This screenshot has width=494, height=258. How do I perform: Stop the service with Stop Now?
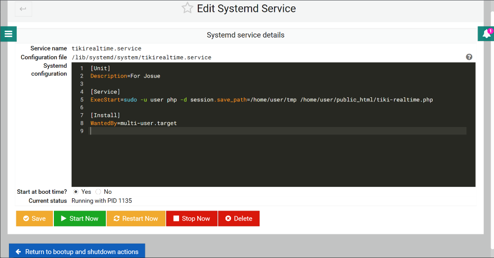(x=191, y=218)
